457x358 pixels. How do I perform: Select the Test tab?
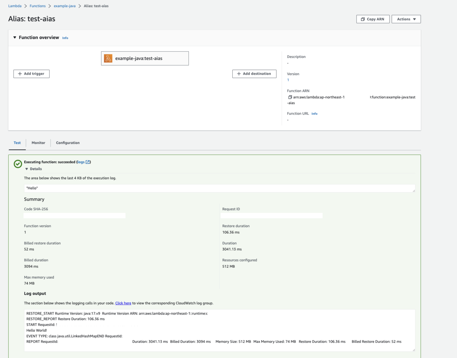[x=17, y=143]
